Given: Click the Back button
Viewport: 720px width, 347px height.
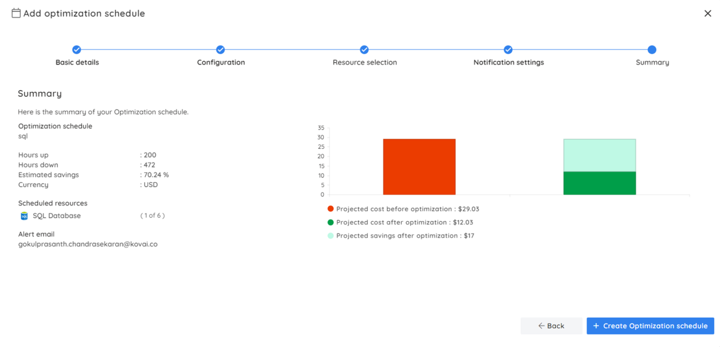Looking at the screenshot, I should (551, 325).
